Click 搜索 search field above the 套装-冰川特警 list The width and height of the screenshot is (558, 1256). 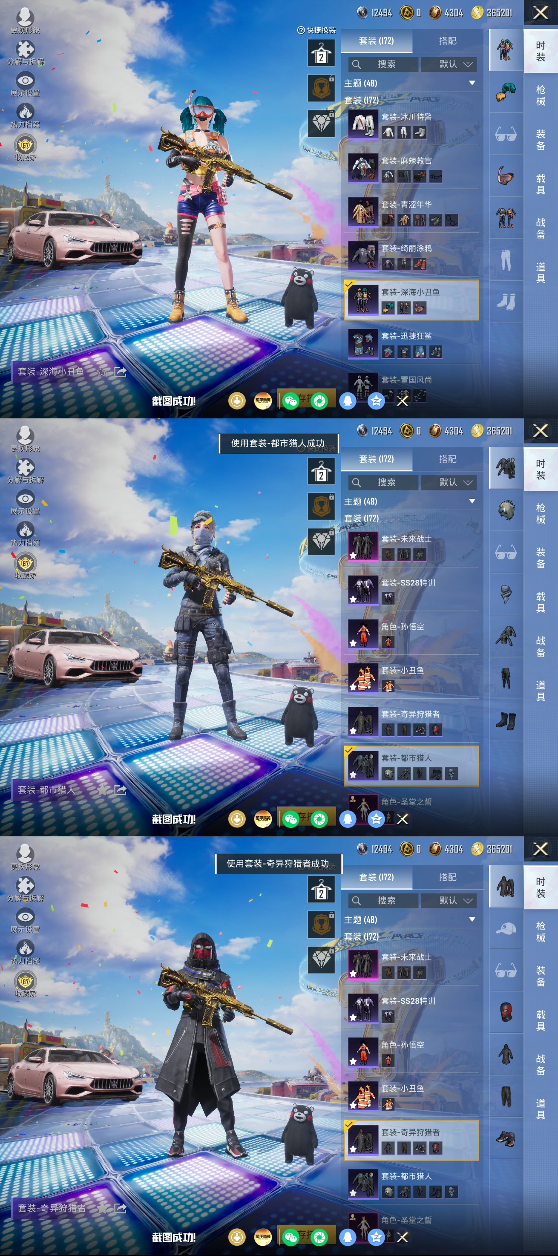tap(383, 64)
